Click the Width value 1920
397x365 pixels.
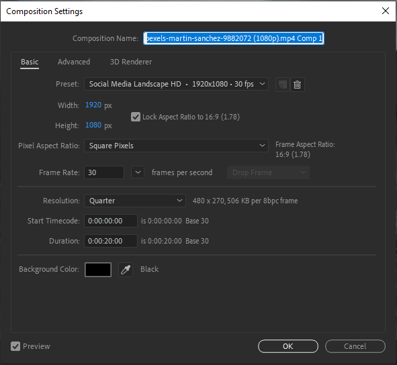pyautogui.click(x=93, y=105)
